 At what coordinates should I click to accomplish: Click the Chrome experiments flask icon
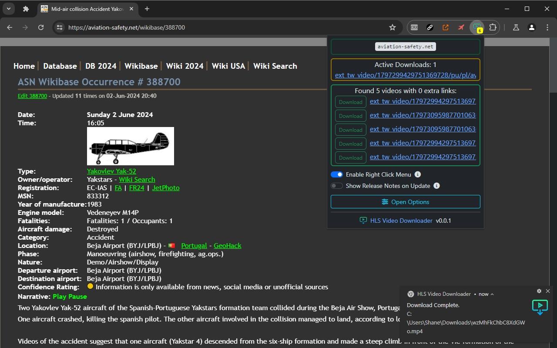point(515,27)
